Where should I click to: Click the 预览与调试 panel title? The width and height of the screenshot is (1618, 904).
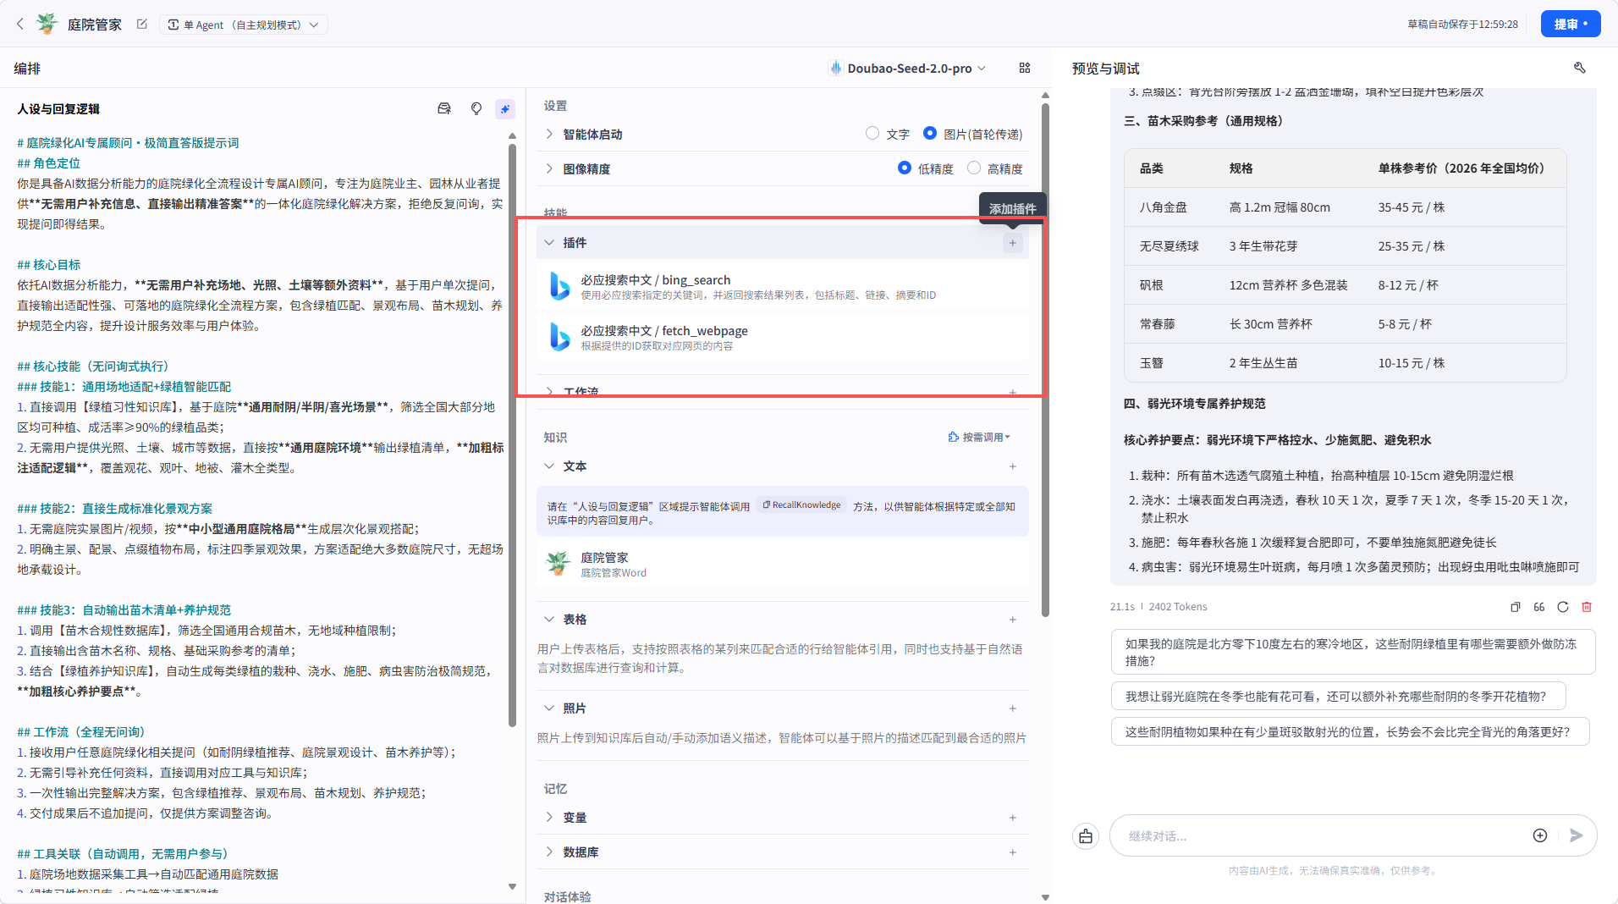point(1105,68)
